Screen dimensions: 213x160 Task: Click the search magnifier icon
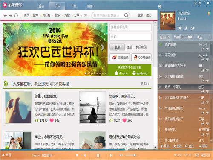[126, 15]
